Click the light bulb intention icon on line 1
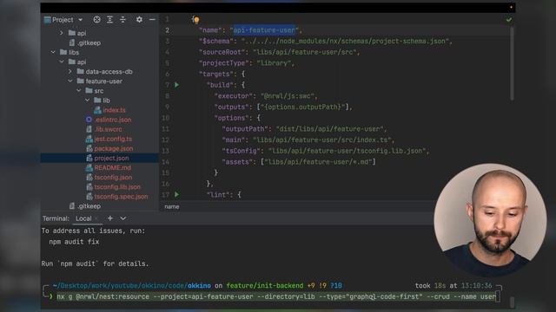The image size is (556, 312). click(x=196, y=20)
